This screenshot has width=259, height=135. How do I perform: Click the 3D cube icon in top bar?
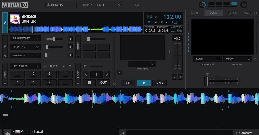coord(137,5)
